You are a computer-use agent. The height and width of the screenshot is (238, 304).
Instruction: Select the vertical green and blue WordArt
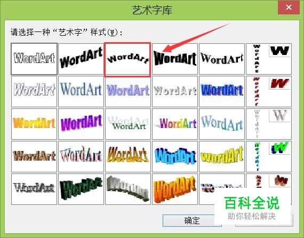269,157
